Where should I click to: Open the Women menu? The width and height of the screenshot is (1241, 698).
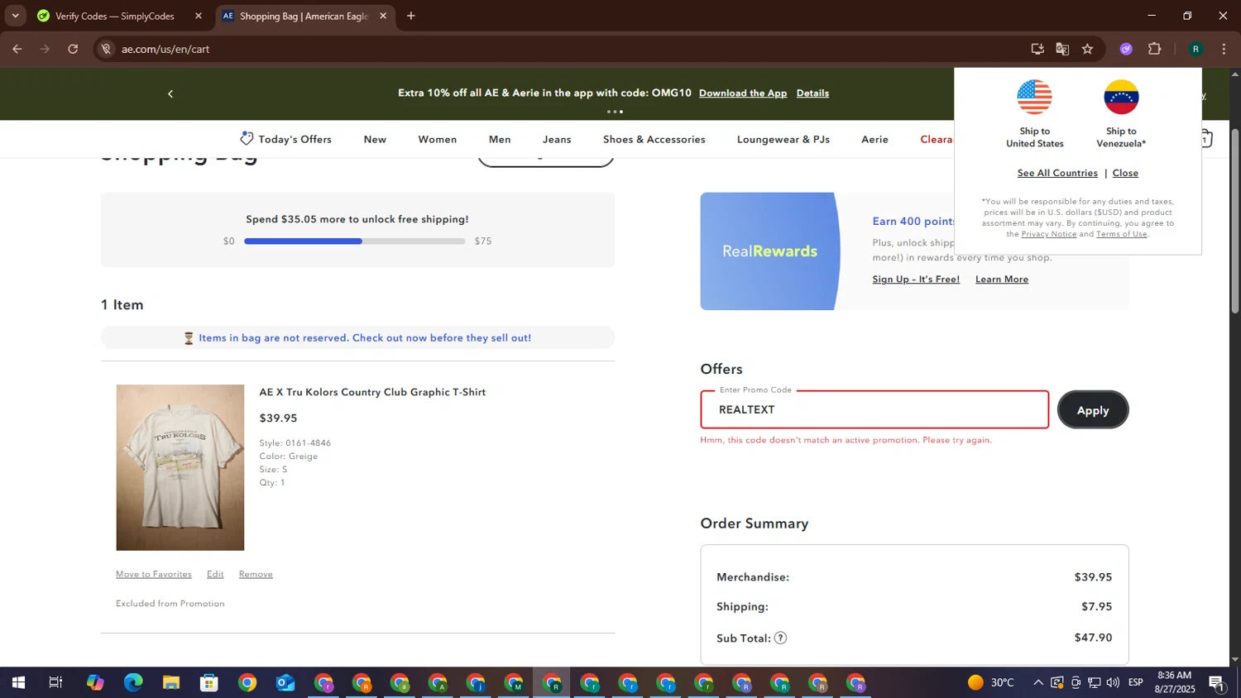click(x=438, y=139)
